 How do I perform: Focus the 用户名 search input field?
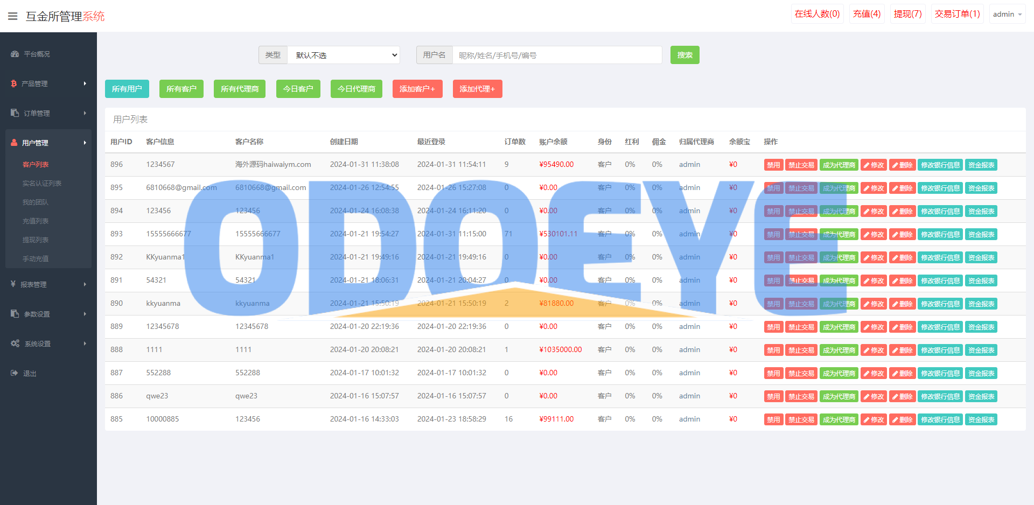[x=557, y=55]
